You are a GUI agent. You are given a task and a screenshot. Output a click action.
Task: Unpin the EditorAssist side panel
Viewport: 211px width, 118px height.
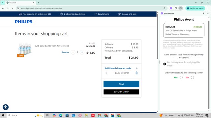click(204, 13)
